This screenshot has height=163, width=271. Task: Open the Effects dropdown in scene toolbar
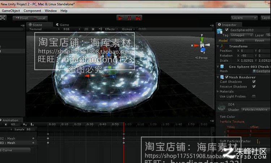pos(111,29)
